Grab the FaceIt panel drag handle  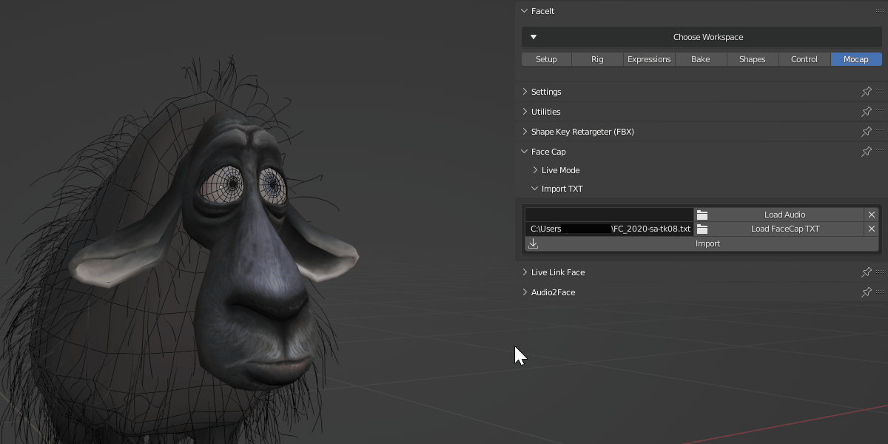point(879,11)
